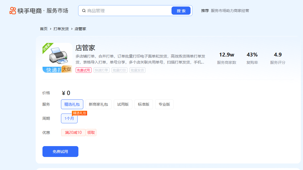This screenshot has width=303, height=170.
Task: Click the 批量打印 feature tag
Action: [119, 70]
